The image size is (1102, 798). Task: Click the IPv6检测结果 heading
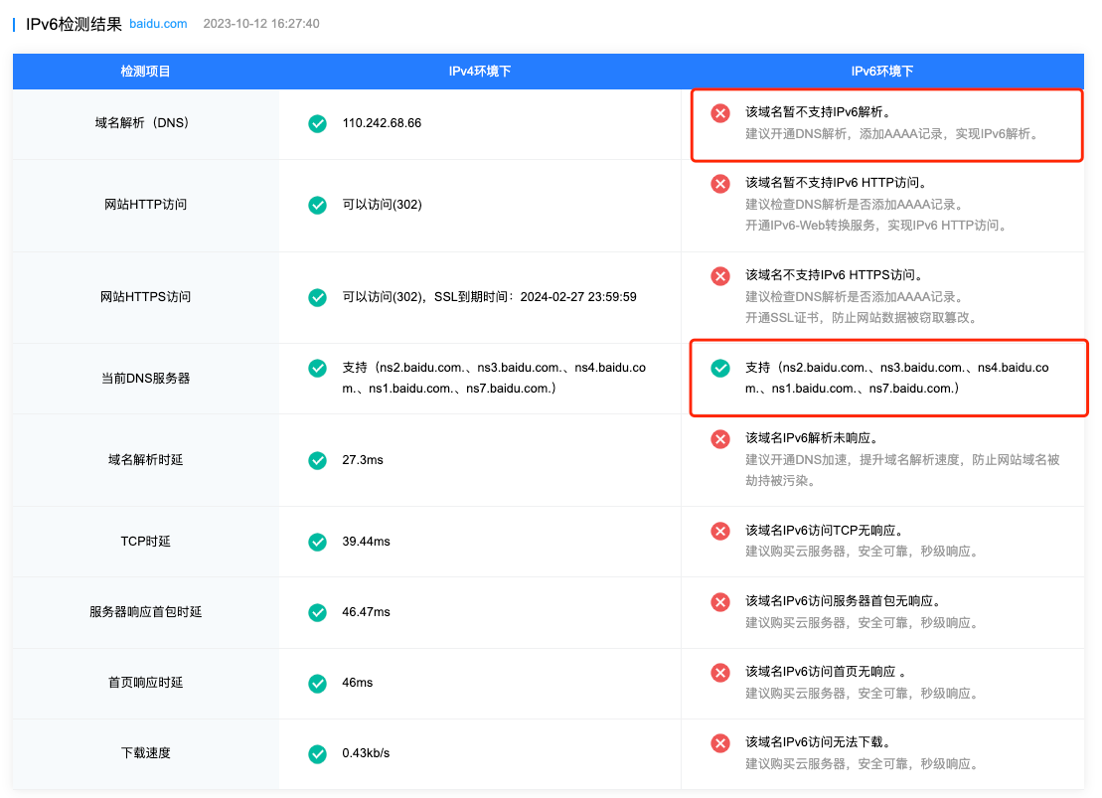click(x=74, y=23)
